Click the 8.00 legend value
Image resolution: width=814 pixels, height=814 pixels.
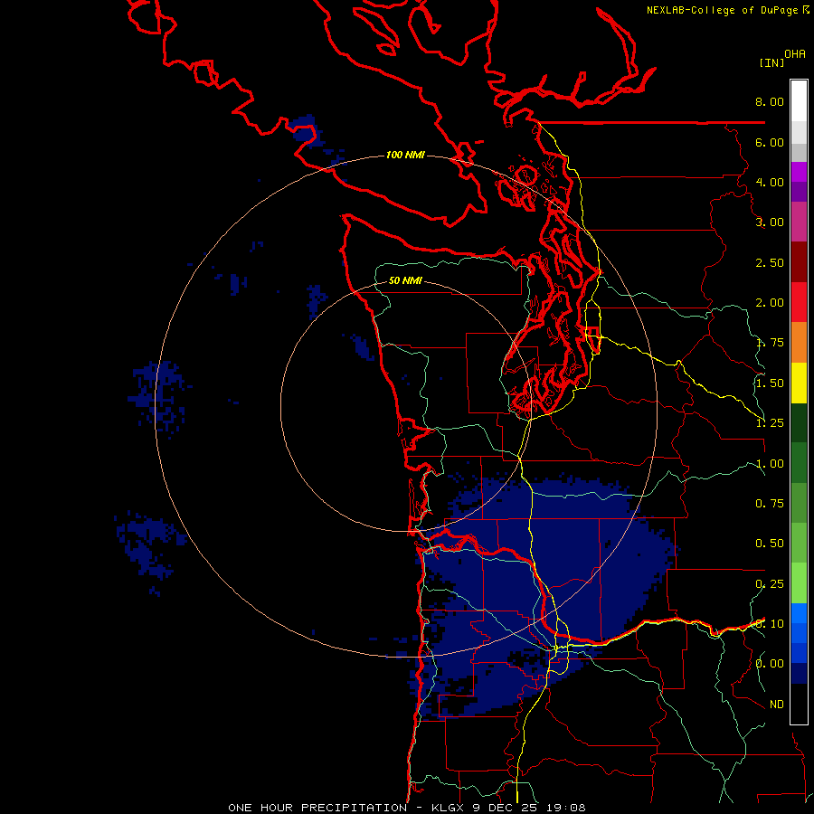(x=770, y=101)
